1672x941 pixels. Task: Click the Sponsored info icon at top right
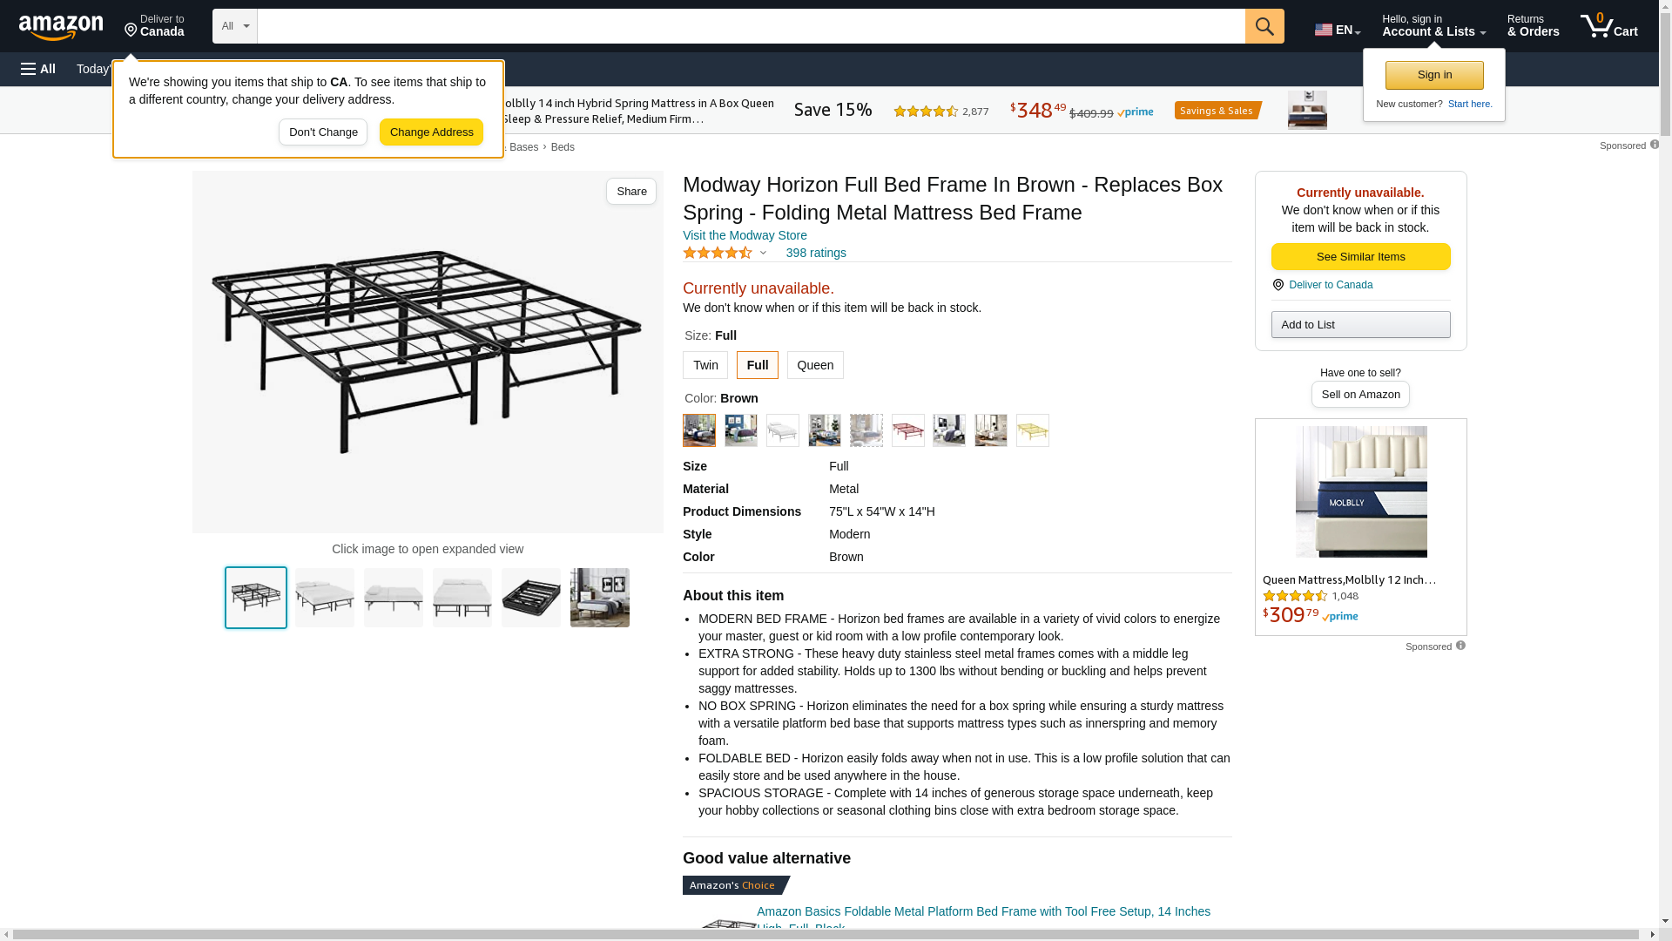[x=1655, y=145]
